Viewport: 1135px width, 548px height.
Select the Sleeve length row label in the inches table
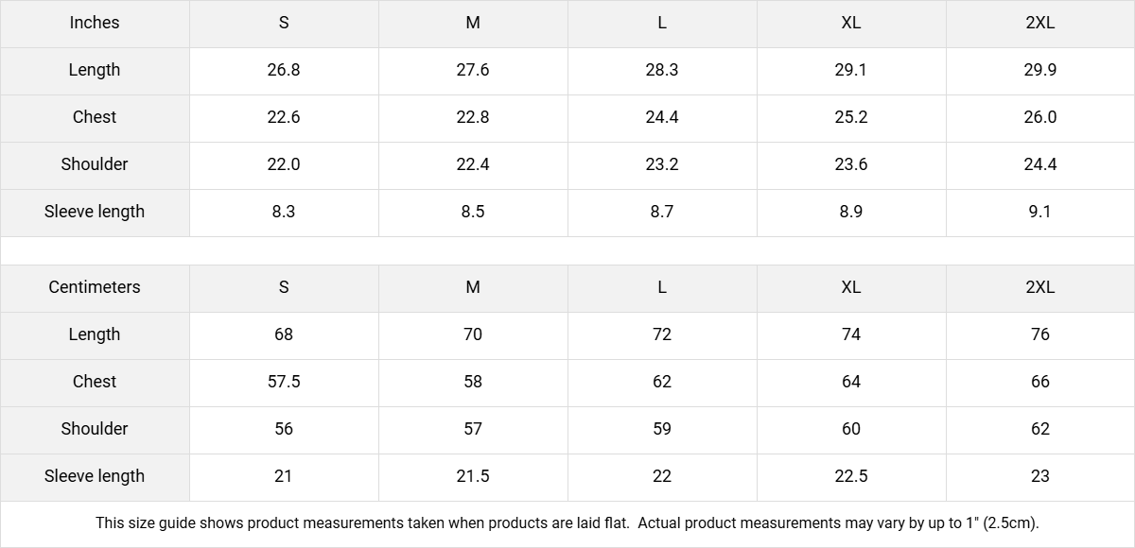(x=95, y=213)
